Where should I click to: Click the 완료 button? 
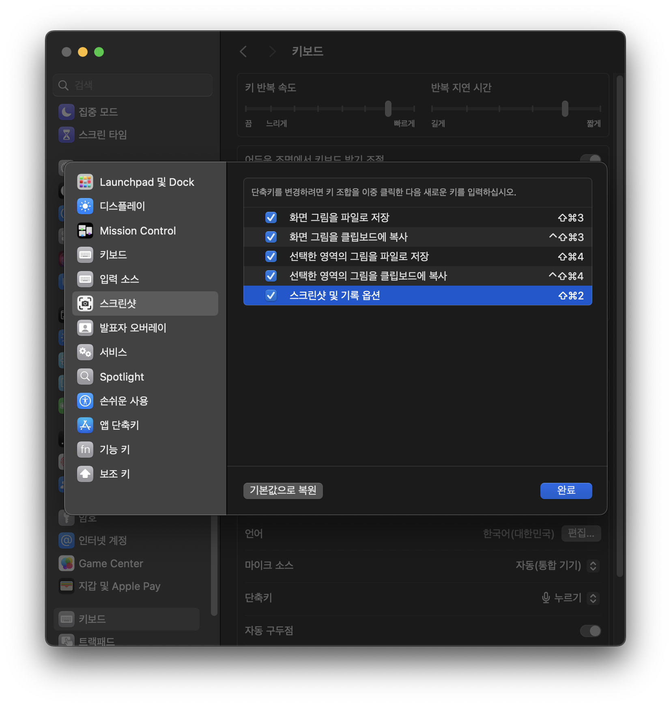tap(566, 491)
